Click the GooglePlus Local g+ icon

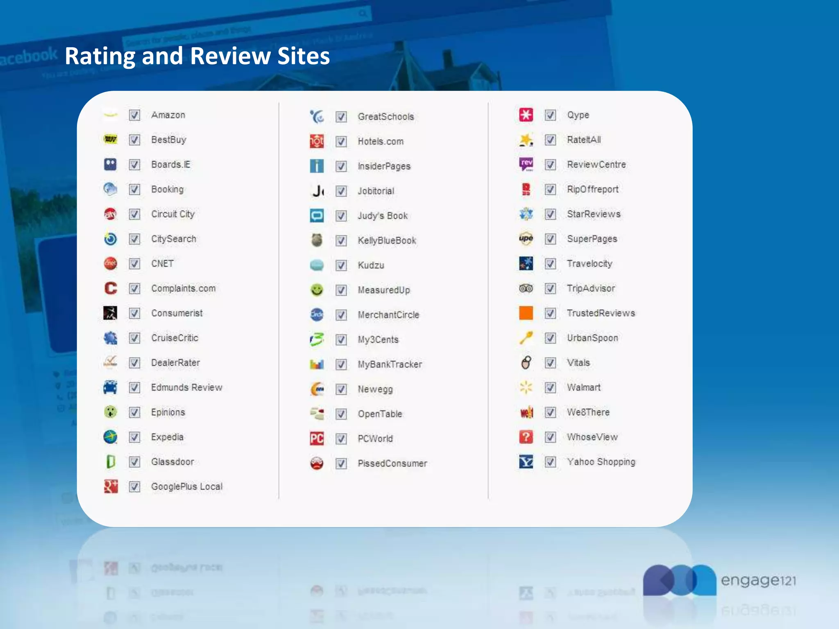pyautogui.click(x=111, y=486)
